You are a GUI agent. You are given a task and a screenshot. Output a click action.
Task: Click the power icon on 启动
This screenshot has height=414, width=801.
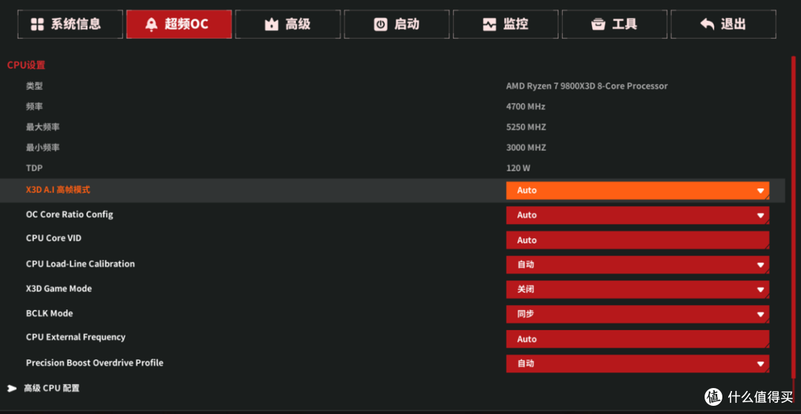(x=380, y=24)
